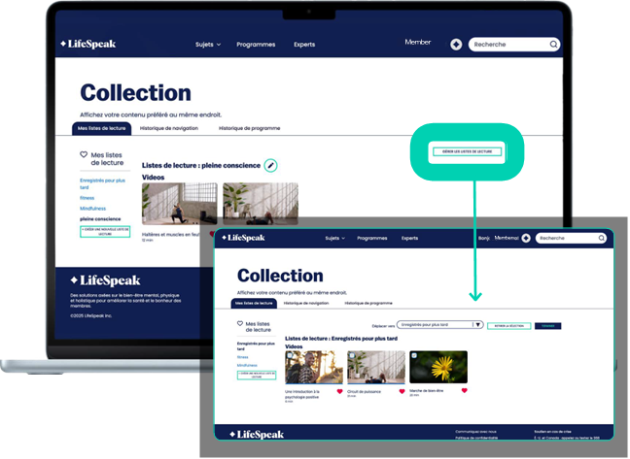Tick checkbox on the yellow flower video thumbnail
Image resolution: width=630 pixels, height=459 pixels.
coord(413,355)
